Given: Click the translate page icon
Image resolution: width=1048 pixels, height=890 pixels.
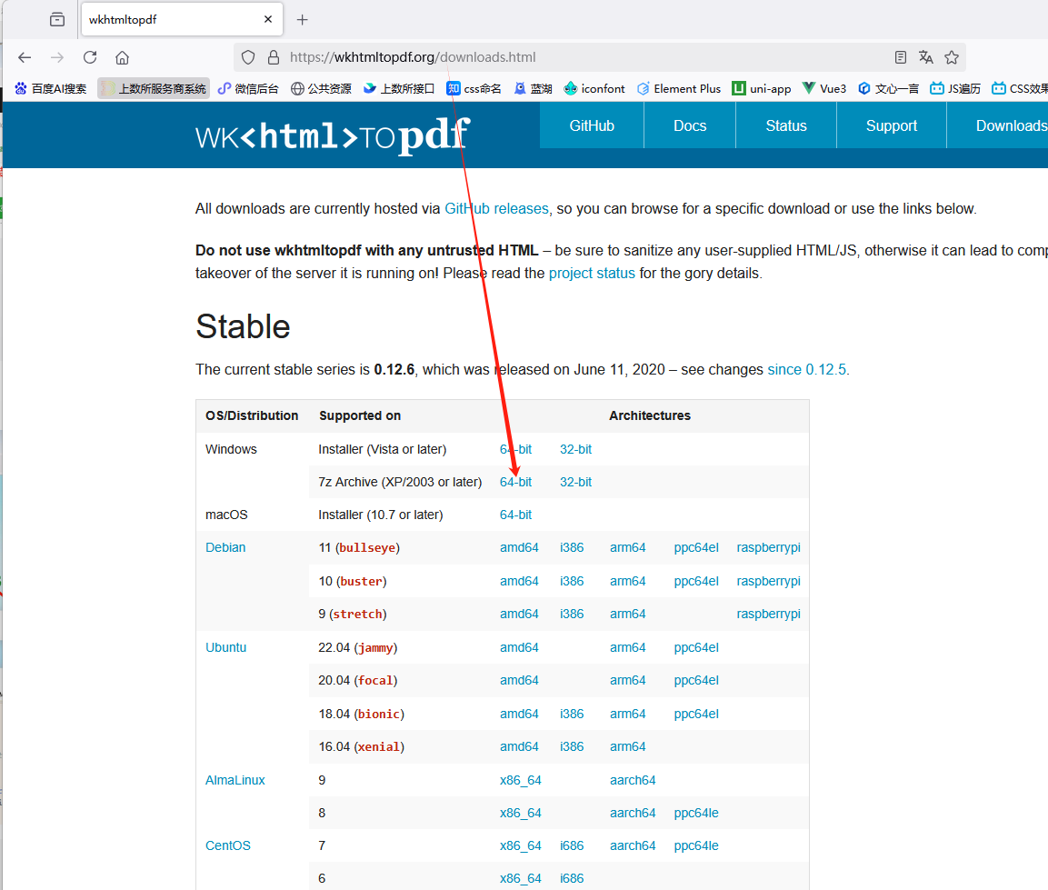Looking at the screenshot, I should tap(925, 57).
